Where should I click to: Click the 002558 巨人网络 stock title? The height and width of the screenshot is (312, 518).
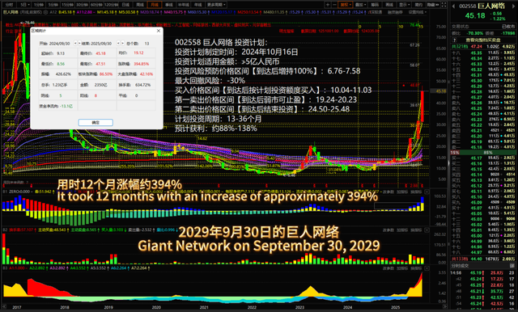click(x=482, y=6)
